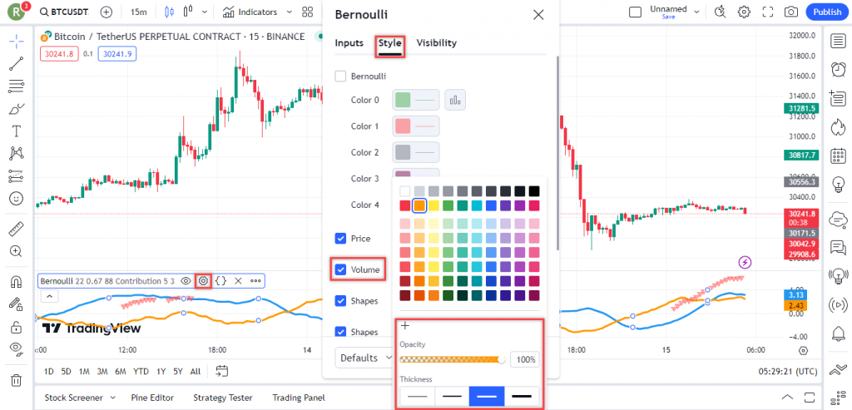The image size is (852, 410).
Task: Toggle stay in drawing mode
Action: click(17, 304)
